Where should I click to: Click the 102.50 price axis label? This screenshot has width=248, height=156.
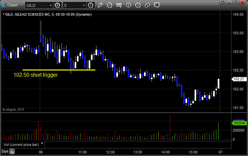tap(238, 70)
